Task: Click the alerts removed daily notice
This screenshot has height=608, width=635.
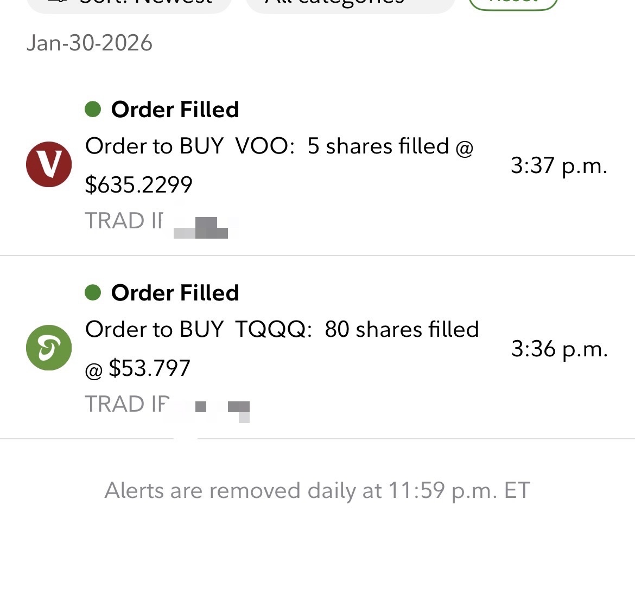Action: (317, 491)
